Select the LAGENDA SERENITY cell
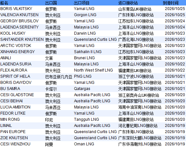 [x=19, y=27]
